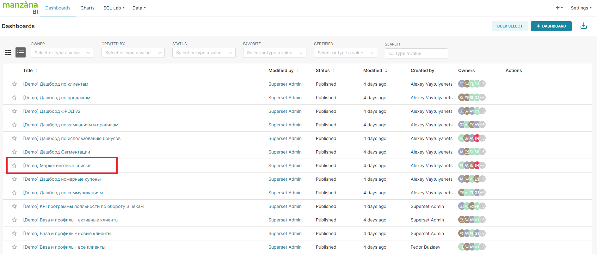Viewport: 597px width, 254px height.
Task: Sort by Modified by column arrows
Action: pyautogui.click(x=298, y=70)
